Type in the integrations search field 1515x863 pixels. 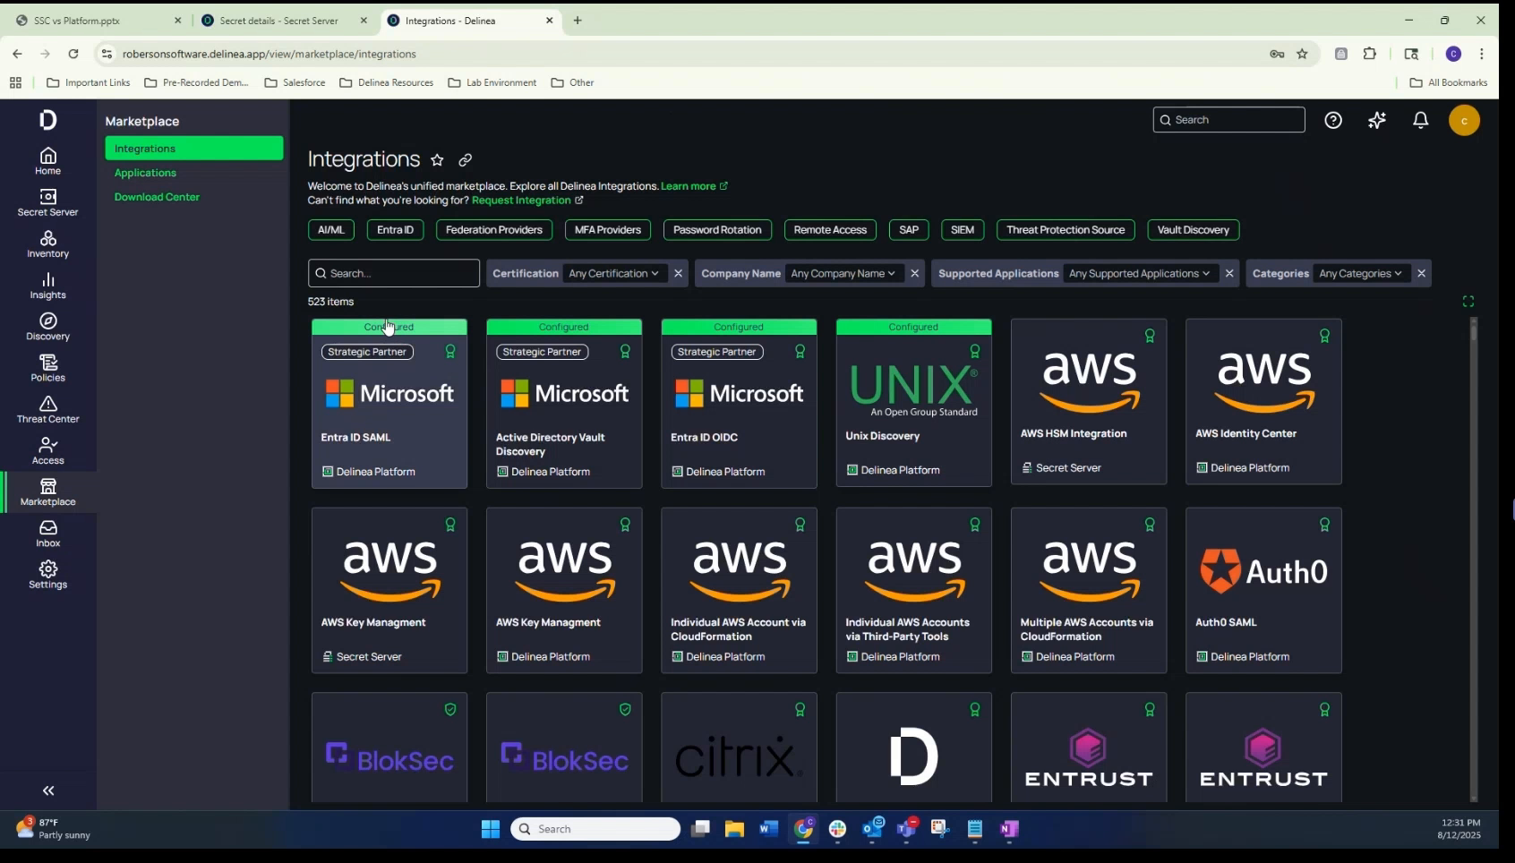pyautogui.click(x=394, y=273)
